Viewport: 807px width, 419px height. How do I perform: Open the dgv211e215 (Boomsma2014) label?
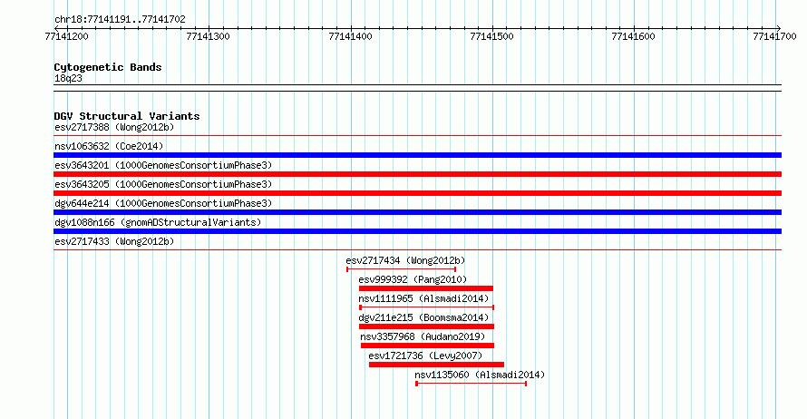423,317
